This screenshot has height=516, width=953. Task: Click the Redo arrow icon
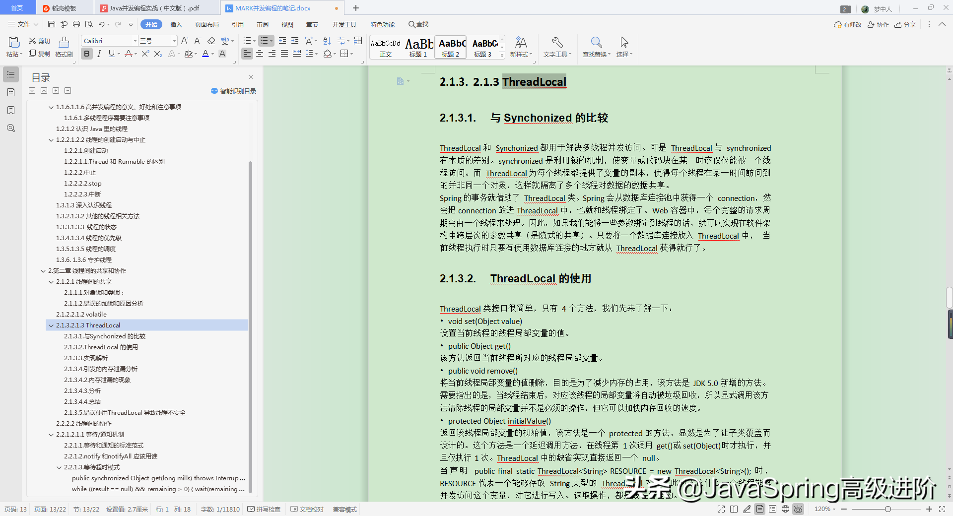click(118, 24)
